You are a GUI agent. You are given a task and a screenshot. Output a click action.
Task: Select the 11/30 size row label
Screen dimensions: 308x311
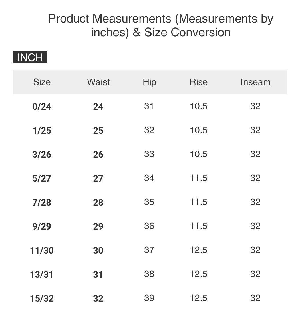pos(42,250)
